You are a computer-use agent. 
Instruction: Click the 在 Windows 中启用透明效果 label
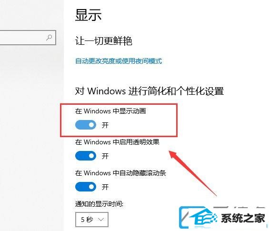click(117, 142)
